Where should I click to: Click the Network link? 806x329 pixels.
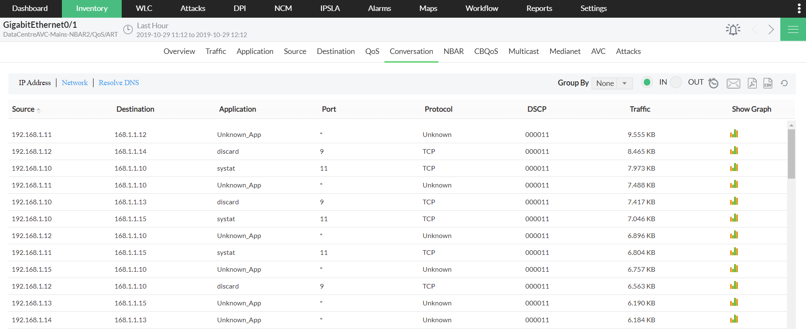coord(75,83)
